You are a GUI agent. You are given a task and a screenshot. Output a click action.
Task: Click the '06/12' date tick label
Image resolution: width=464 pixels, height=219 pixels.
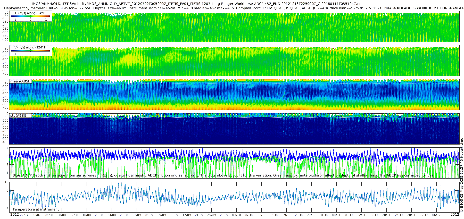(x=436, y=215)
